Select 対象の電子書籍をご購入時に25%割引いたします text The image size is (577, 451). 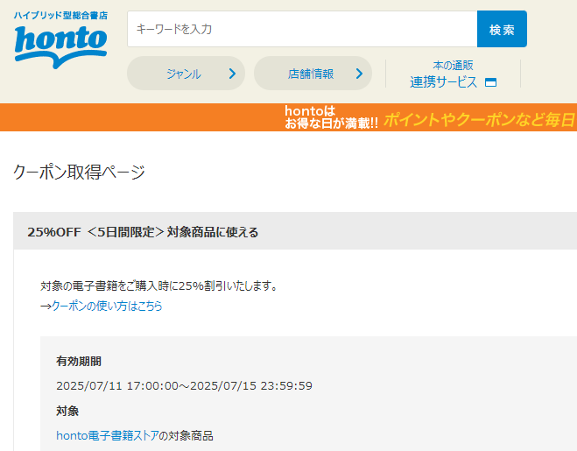coord(158,285)
